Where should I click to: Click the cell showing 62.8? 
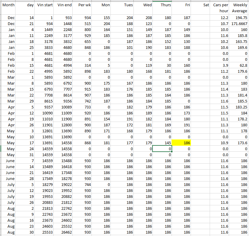(x=239, y=66)
